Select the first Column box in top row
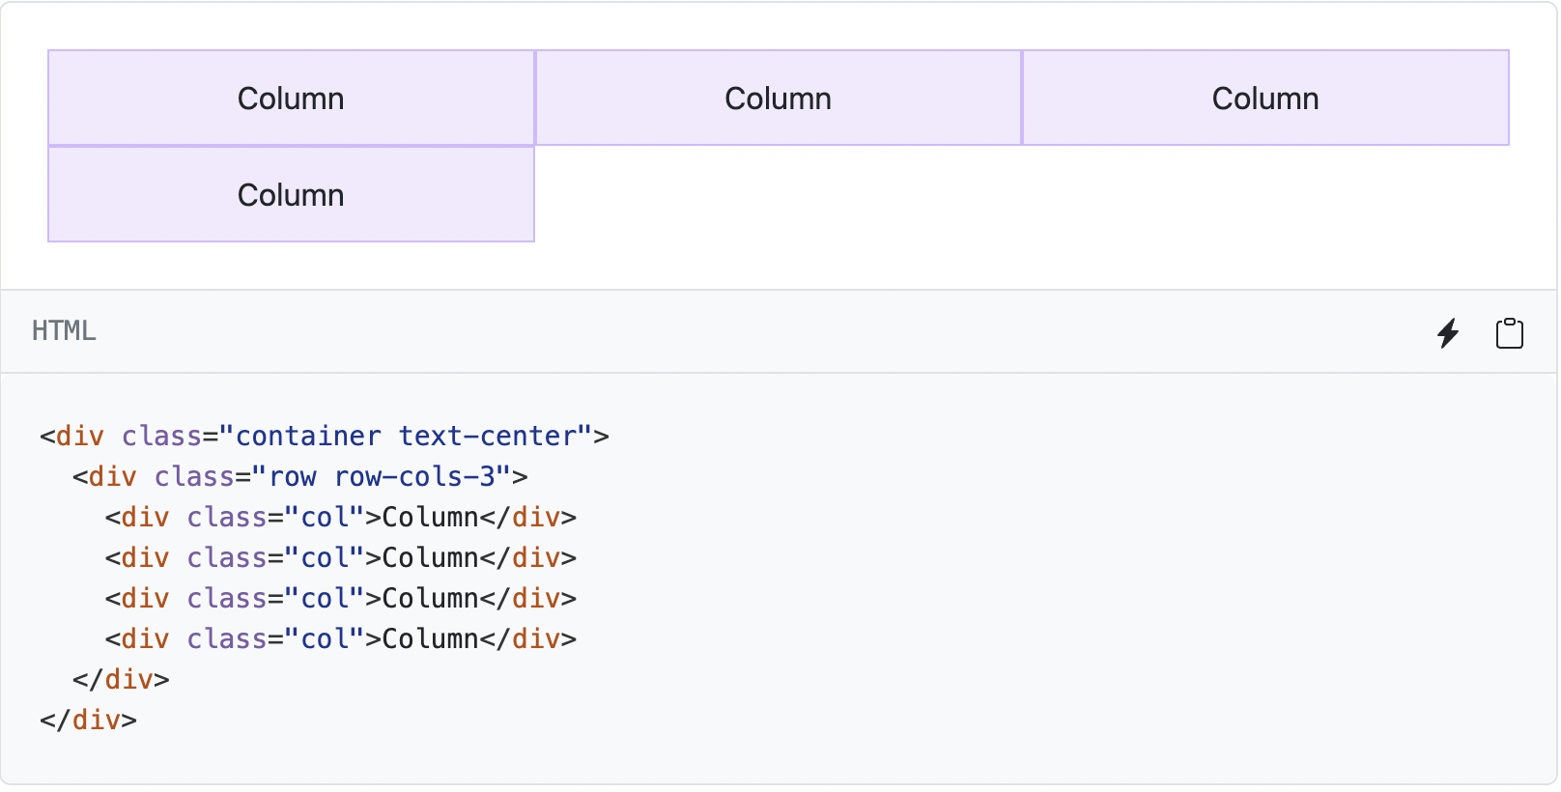1561x792 pixels. pyautogui.click(x=291, y=99)
